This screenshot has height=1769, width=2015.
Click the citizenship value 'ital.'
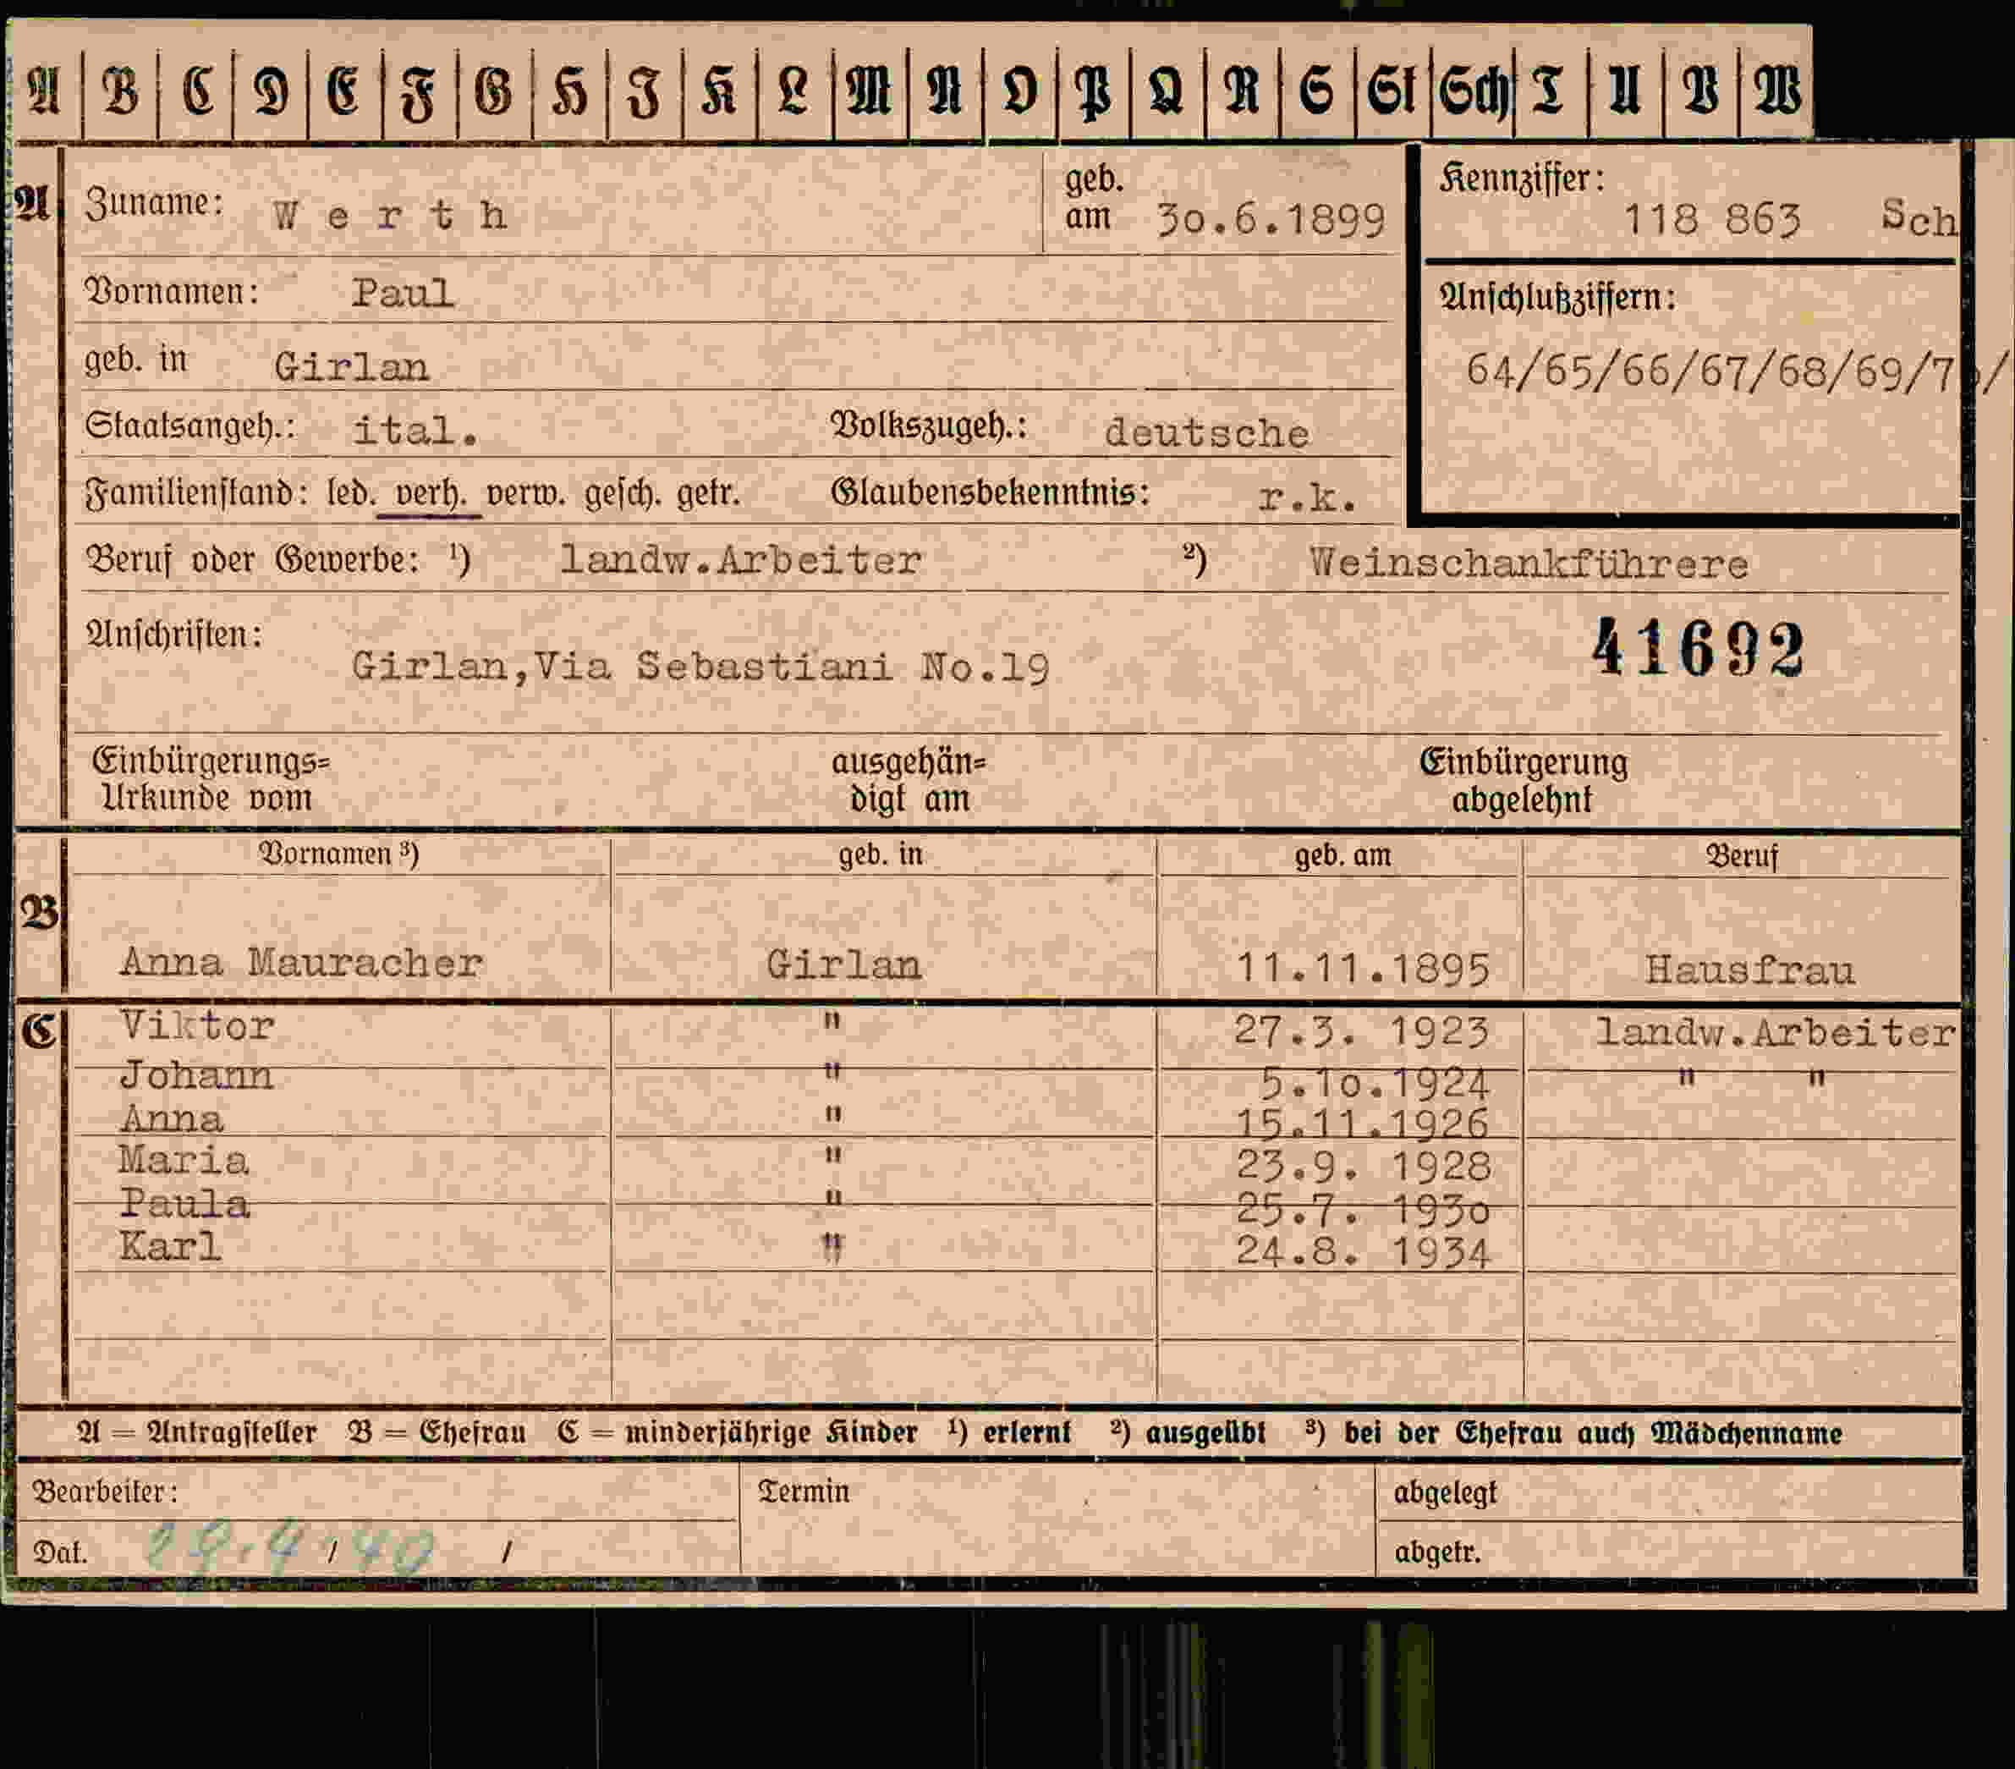416,431
